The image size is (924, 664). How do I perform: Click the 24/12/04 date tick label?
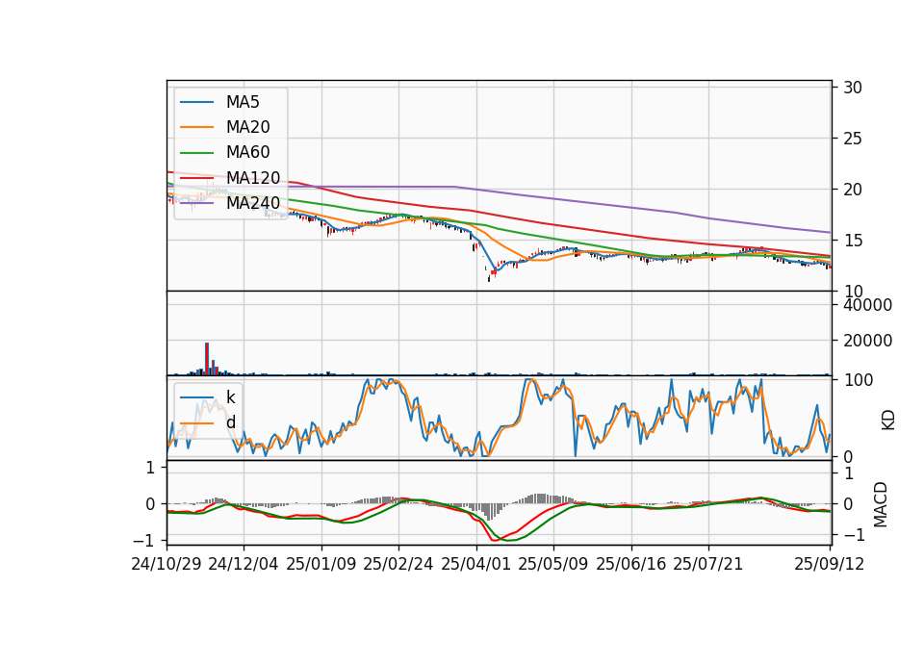click(244, 564)
